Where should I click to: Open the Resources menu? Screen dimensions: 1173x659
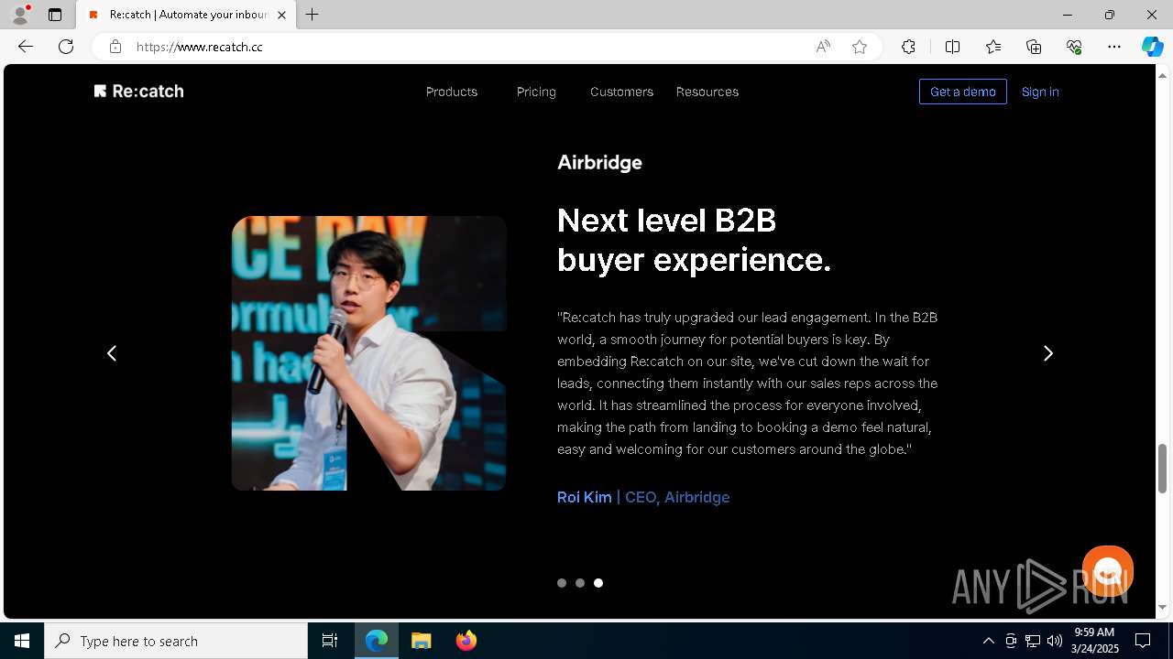[x=707, y=92]
